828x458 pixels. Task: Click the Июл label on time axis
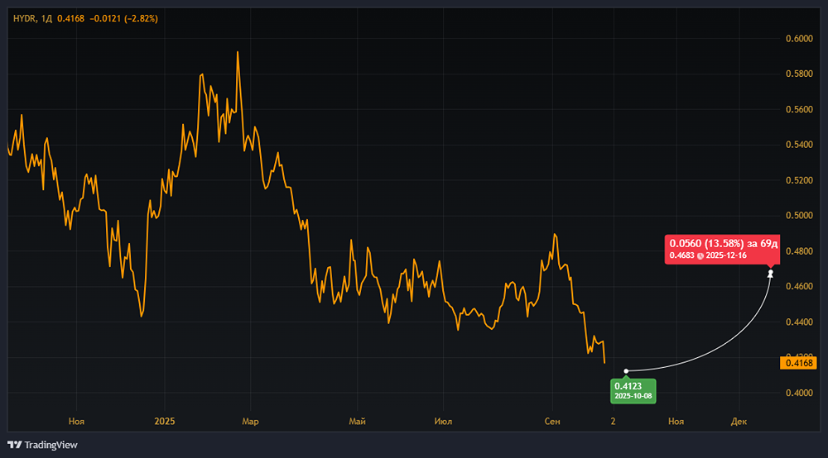tap(443, 421)
